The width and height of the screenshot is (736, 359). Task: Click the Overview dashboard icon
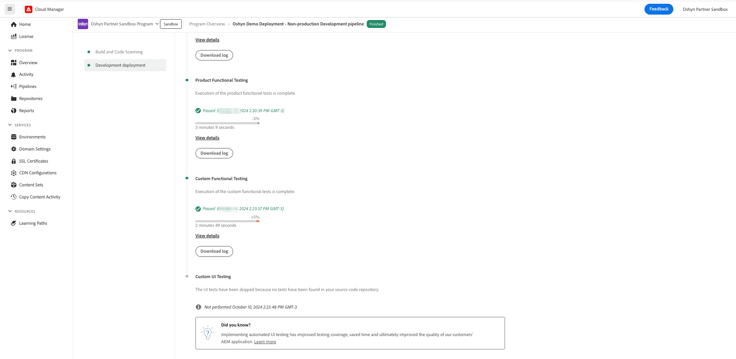click(14, 63)
